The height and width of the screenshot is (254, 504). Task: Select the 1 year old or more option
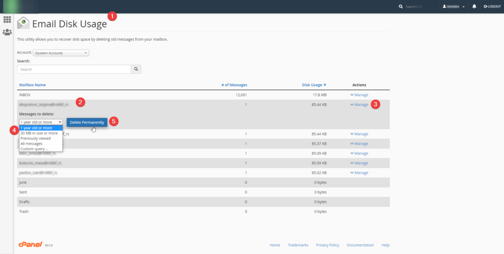41,128
